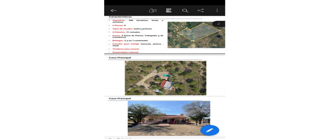
Task: Click the Bodegas bullet line
Action: (x=130, y=41)
